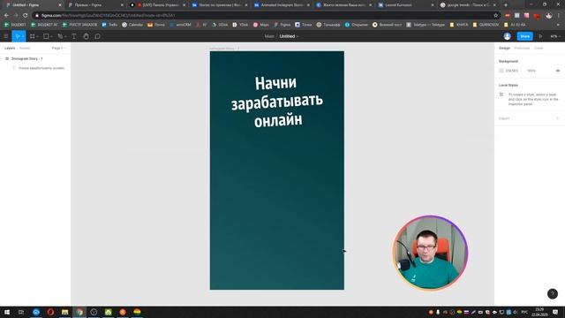Click the Present play icon
Image resolution: width=565 pixels, height=318 pixels.
[540, 36]
